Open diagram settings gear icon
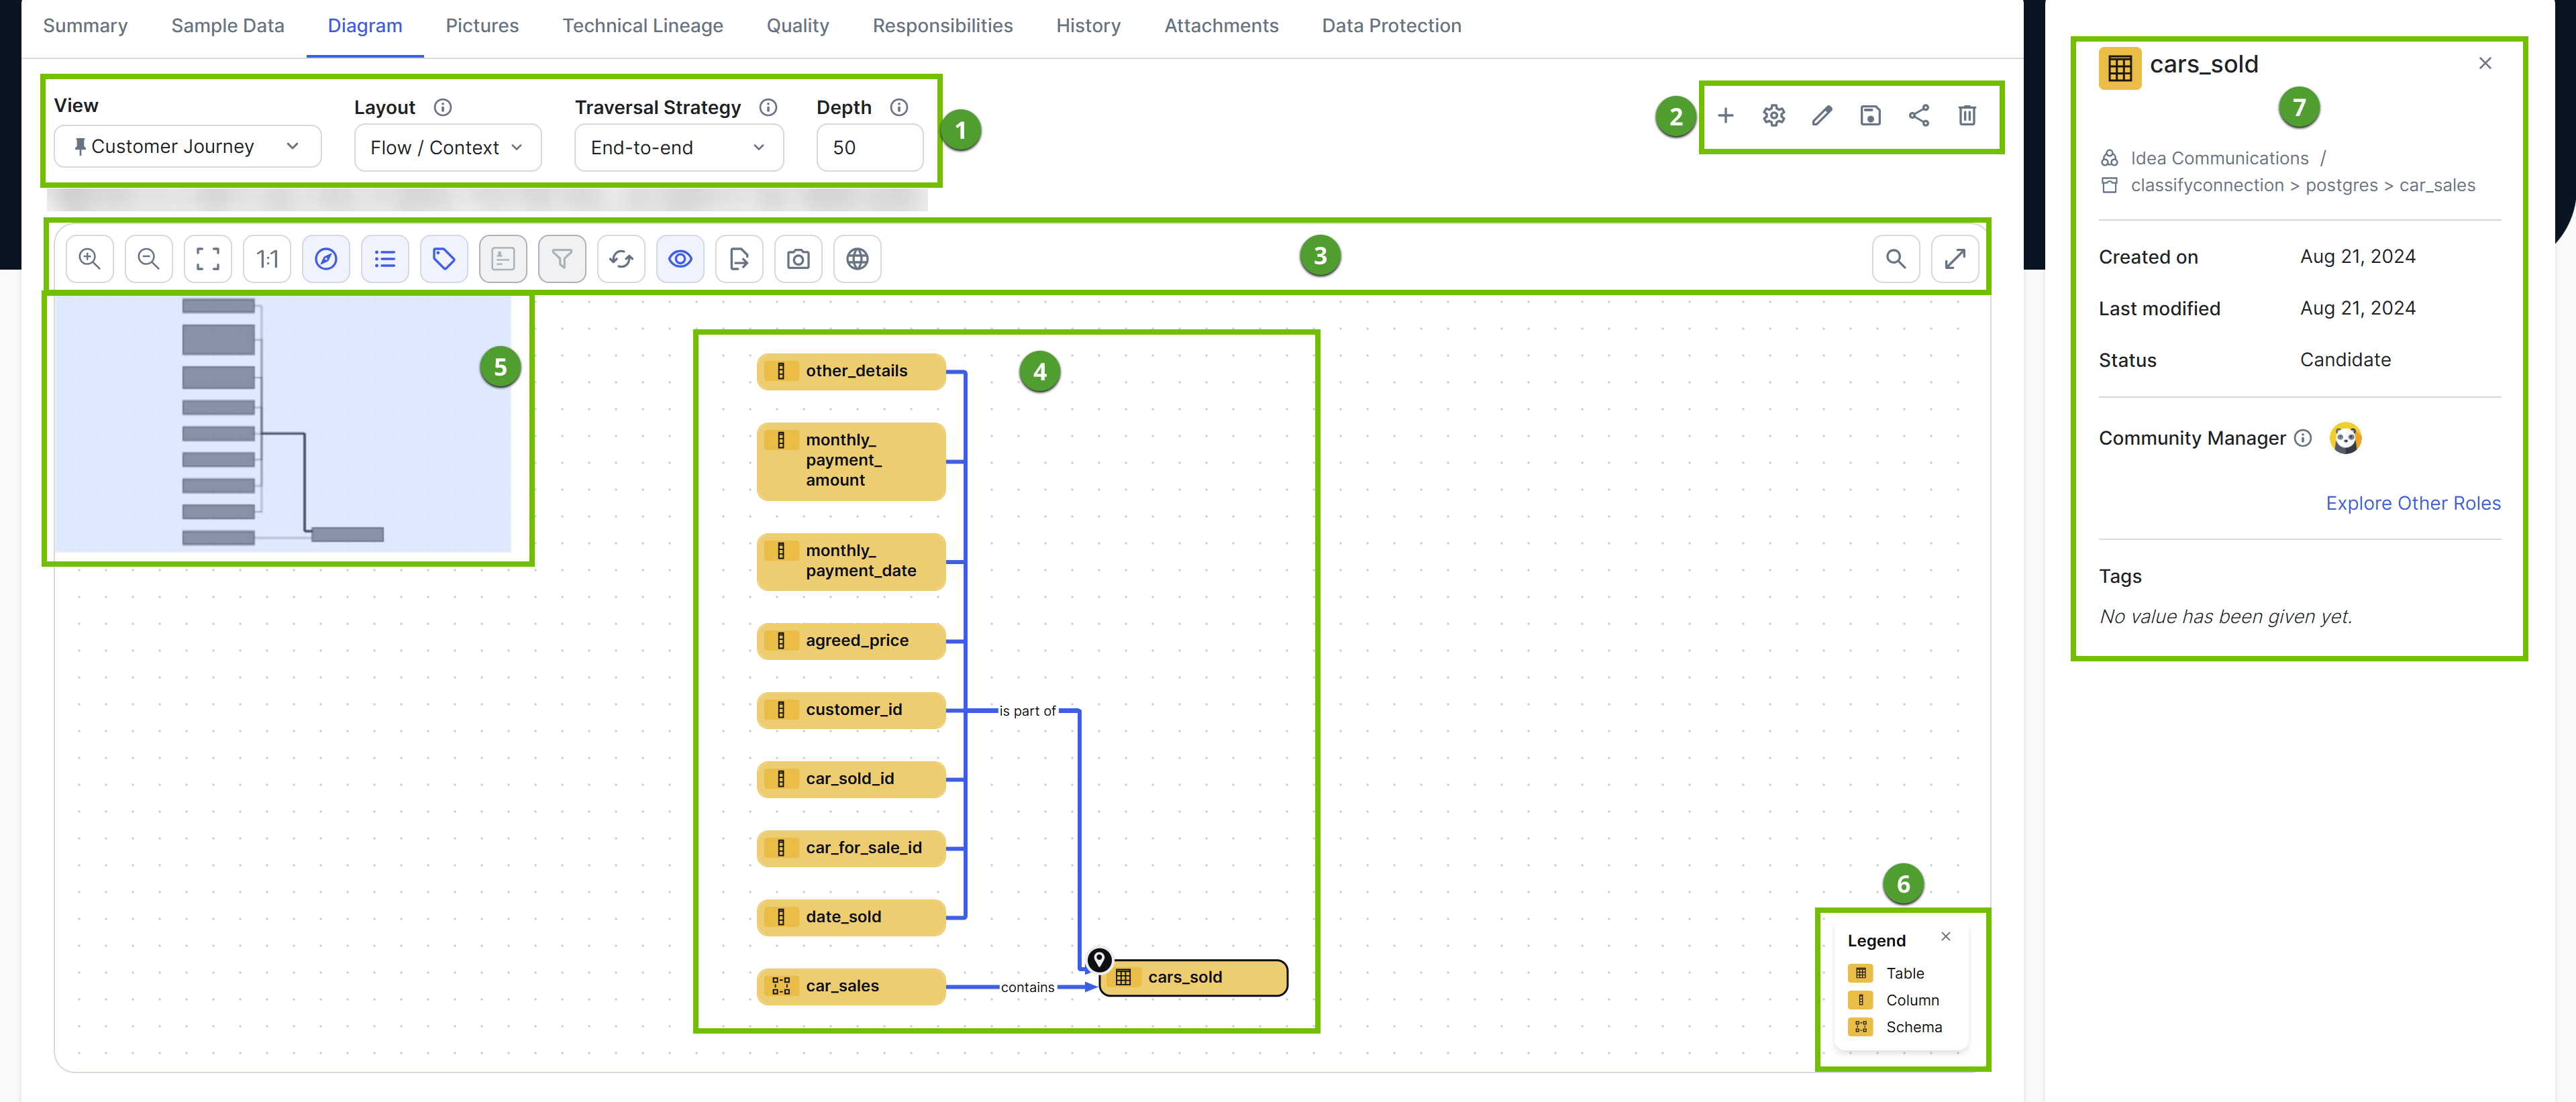The image size is (2576, 1102). pyautogui.click(x=1773, y=116)
